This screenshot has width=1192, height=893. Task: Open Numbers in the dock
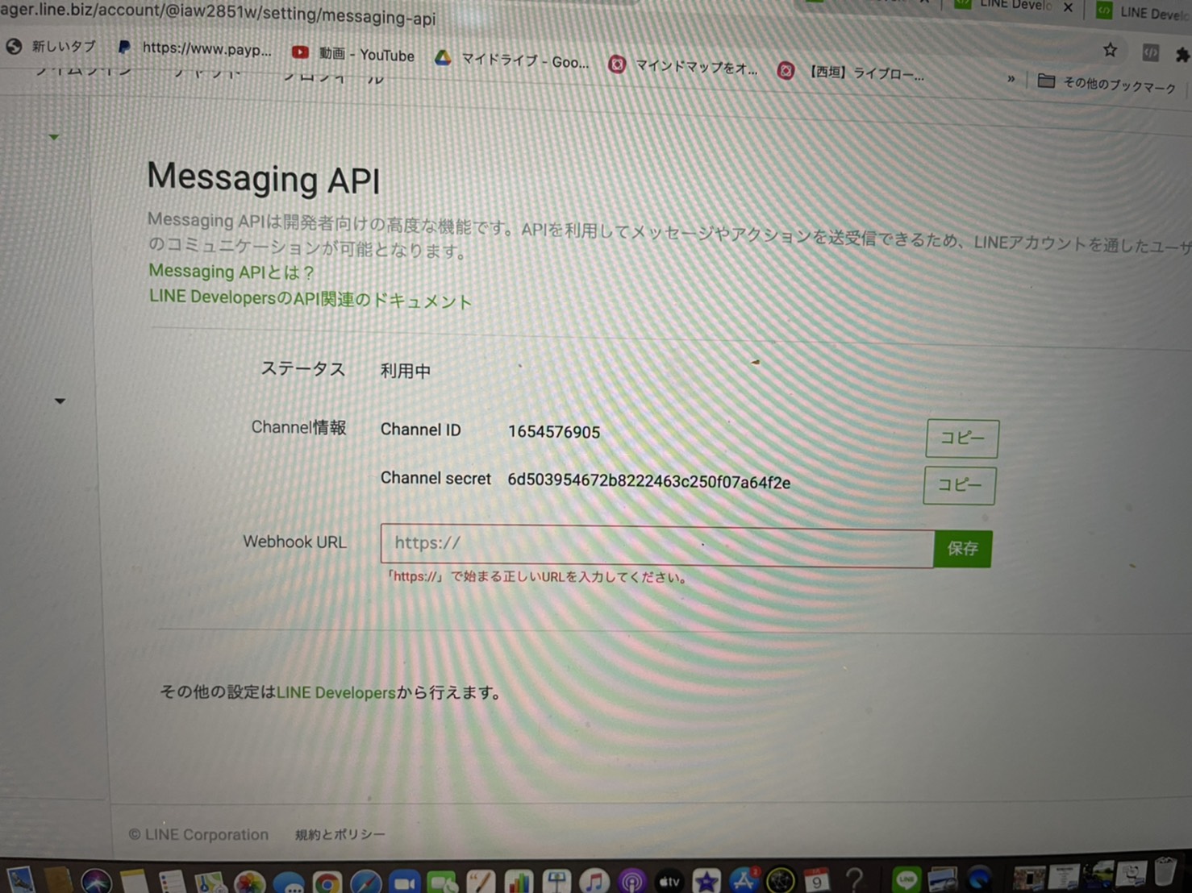(x=519, y=883)
